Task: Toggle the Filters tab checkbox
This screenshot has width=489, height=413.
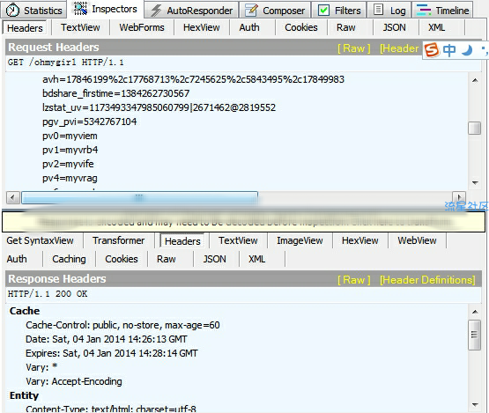Action: pyautogui.click(x=323, y=11)
